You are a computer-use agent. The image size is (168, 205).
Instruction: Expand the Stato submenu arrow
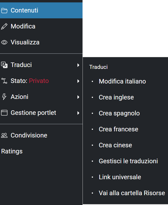78,81
